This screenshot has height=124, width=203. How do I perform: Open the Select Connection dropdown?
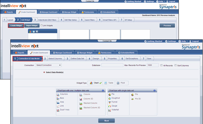click(48, 65)
